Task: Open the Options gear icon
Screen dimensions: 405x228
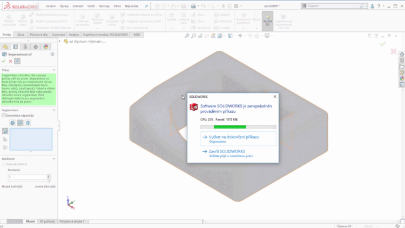Action: (x=236, y=6)
